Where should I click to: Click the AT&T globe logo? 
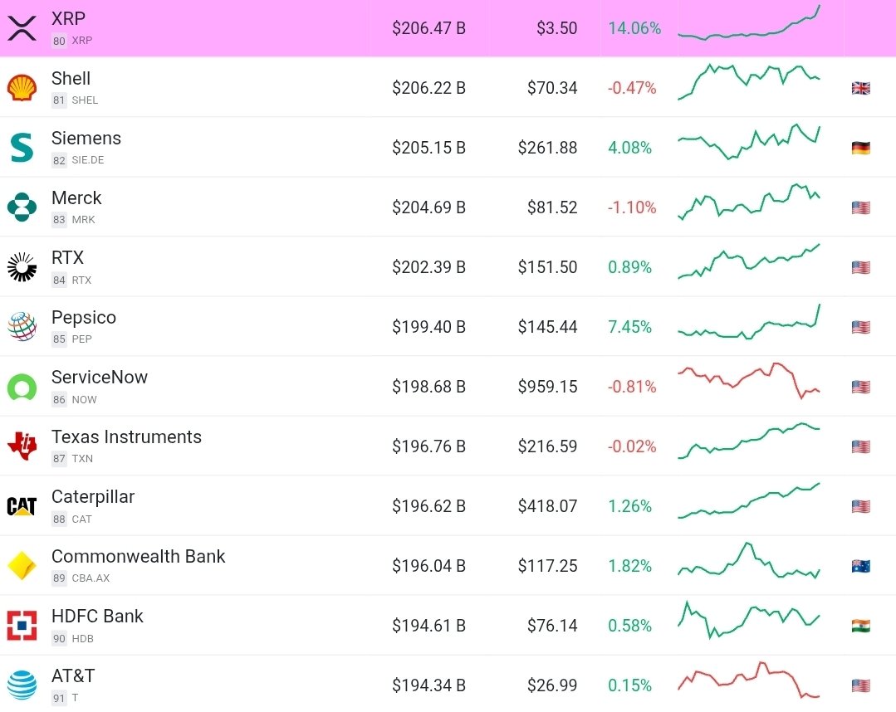(22, 685)
